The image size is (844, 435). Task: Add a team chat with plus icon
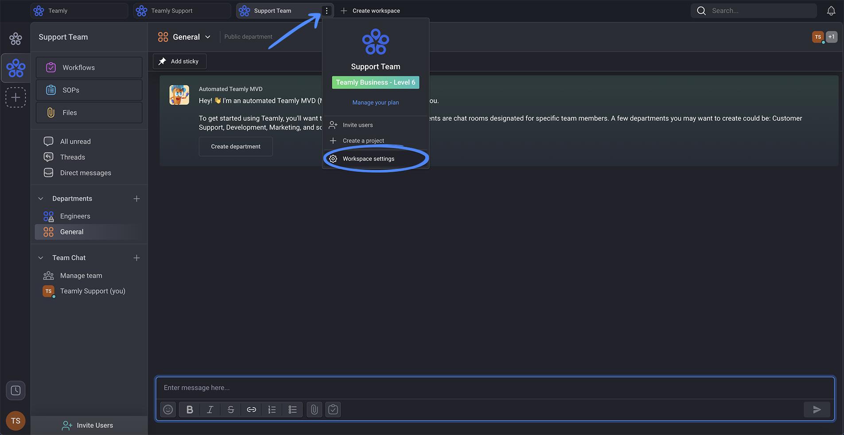136,258
